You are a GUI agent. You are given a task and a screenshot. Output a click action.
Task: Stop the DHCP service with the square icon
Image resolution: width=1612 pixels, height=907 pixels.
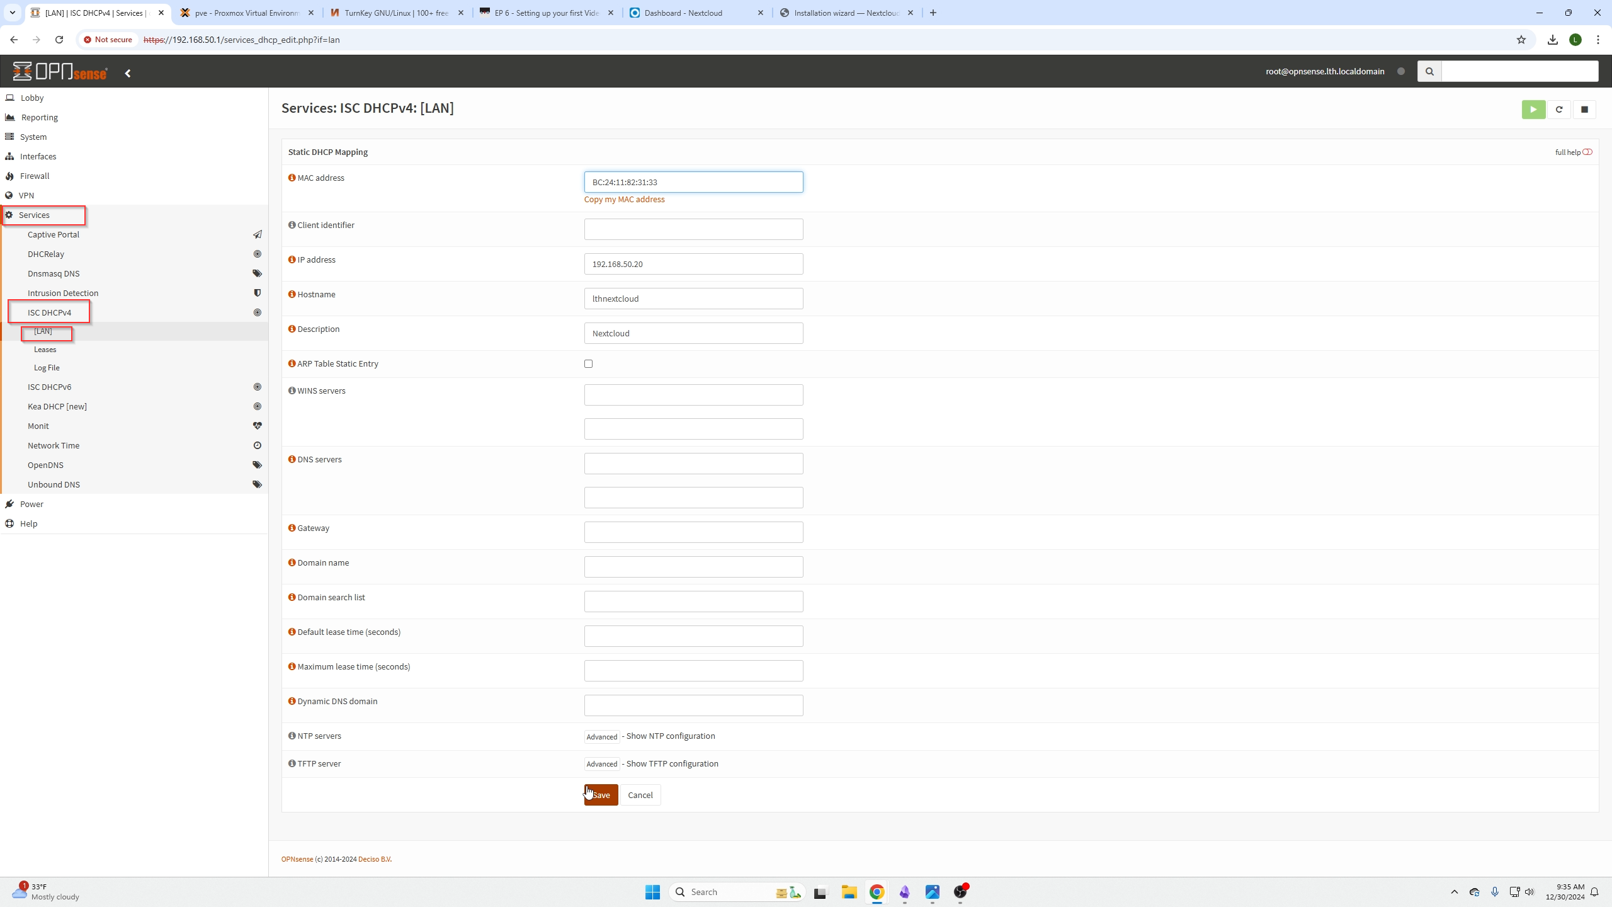pyautogui.click(x=1584, y=110)
